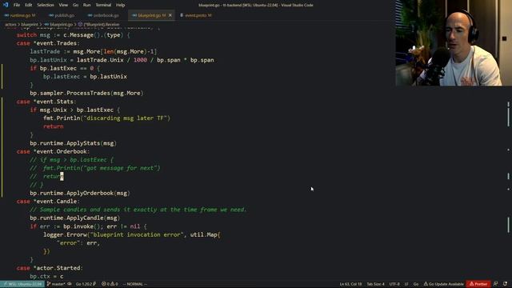Click the Go language mode selector
The width and height of the screenshot is (512, 288).
point(416,284)
